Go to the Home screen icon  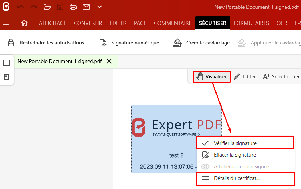[24, 23]
